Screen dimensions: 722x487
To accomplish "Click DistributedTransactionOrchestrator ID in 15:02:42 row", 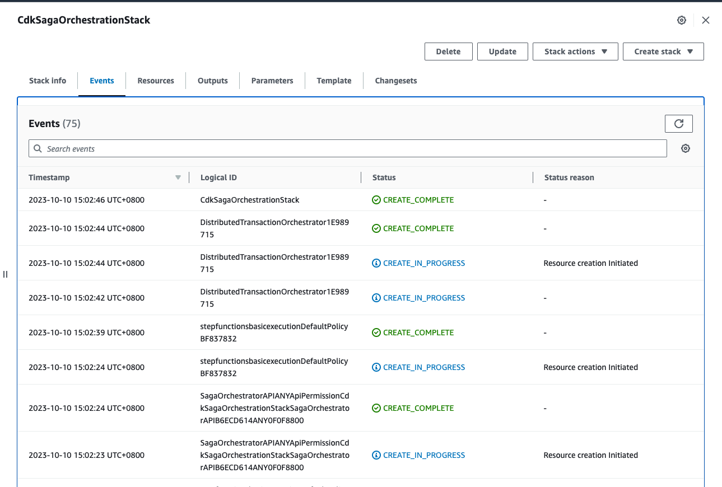I will pos(274,298).
